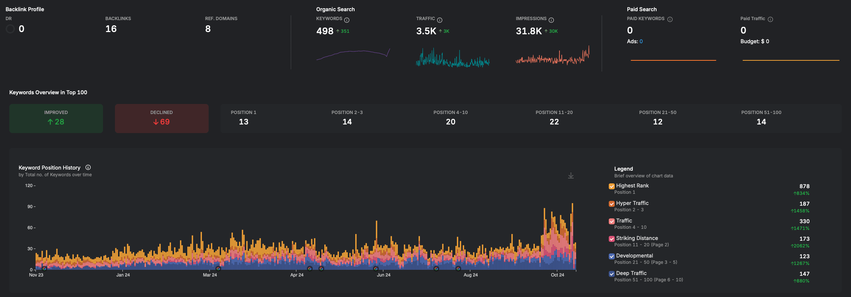Click the Backlinks count value 16
Viewport: 851px width, 297px height.
tap(111, 29)
